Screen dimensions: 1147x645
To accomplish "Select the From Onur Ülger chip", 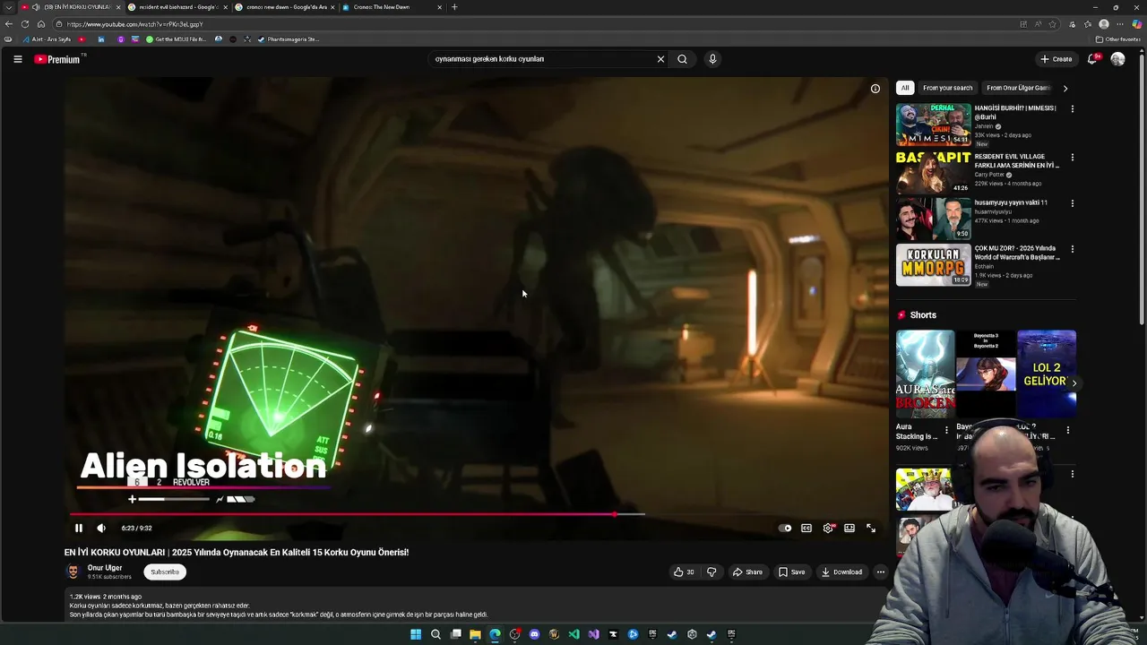I will coord(1017,88).
